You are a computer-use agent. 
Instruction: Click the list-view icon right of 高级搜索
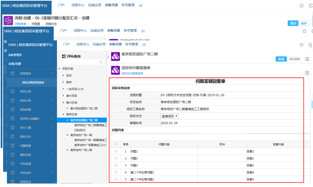pyautogui.click(x=307, y=59)
